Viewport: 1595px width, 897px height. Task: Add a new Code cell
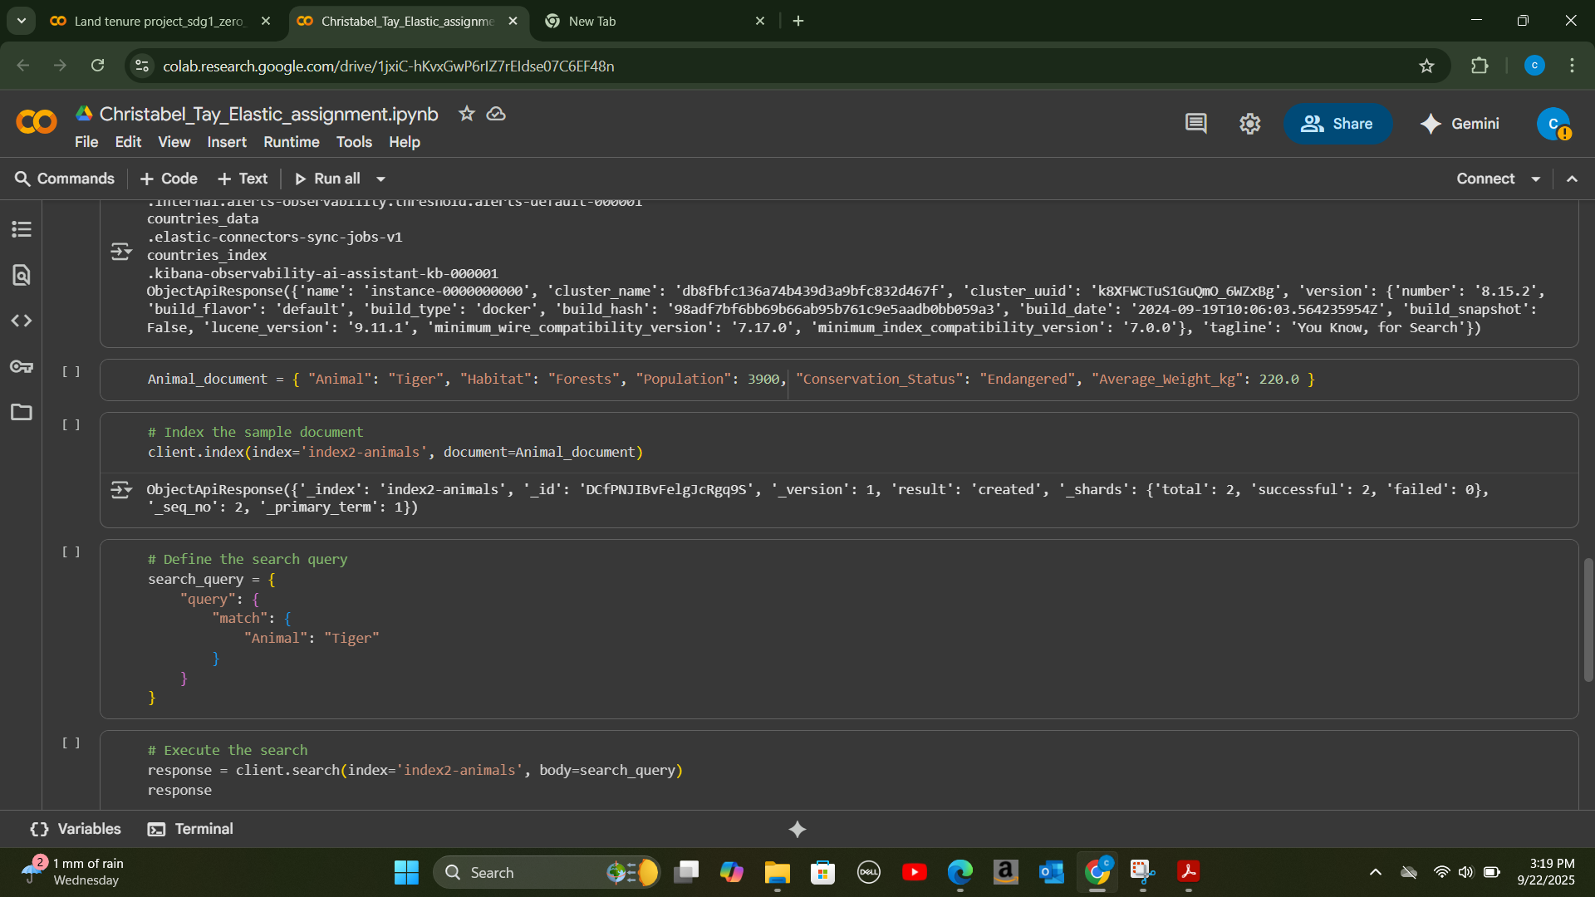tap(169, 179)
